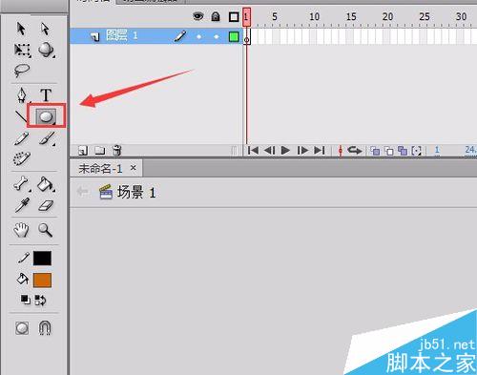The image size is (477, 375).
Task: Open Modify Onion Markers menu
Action: (x=416, y=151)
